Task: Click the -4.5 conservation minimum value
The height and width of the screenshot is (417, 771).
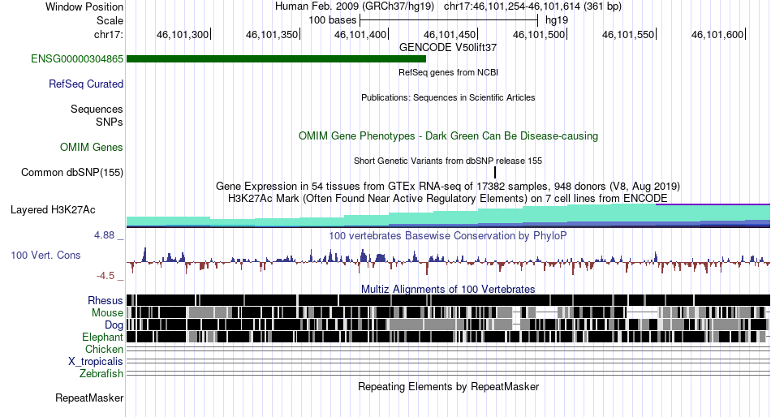Action: (x=106, y=276)
